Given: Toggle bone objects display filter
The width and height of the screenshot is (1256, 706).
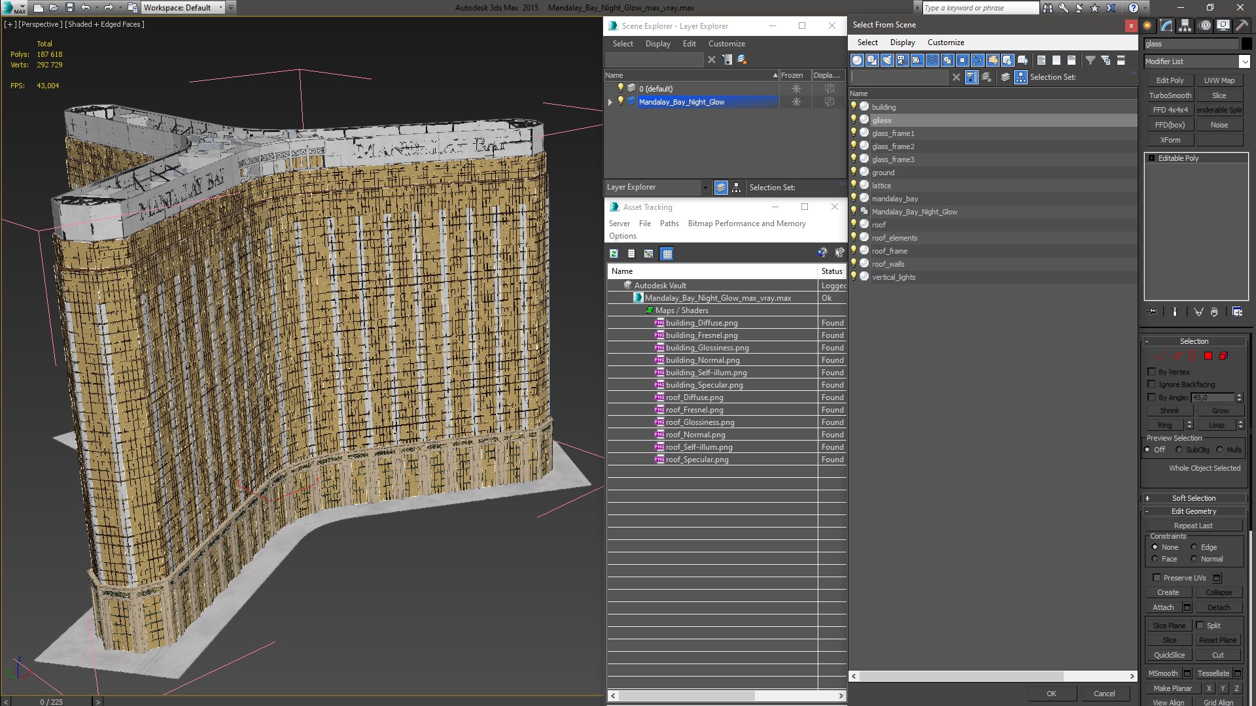Looking at the screenshot, I should pos(977,60).
